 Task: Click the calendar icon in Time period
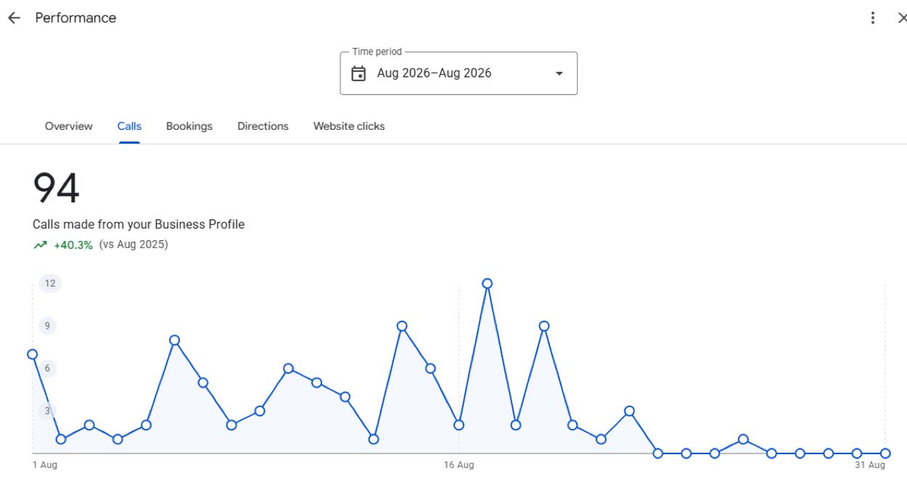pos(358,73)
